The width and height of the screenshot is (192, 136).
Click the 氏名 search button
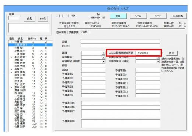[x=29, y=19]
